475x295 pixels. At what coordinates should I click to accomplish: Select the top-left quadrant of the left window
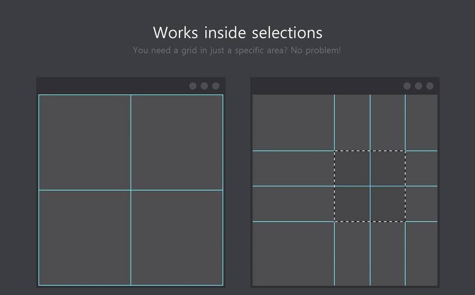pyautogui.click(x=85, y=142)
